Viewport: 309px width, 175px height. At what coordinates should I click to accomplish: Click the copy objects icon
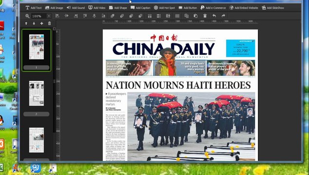187,16
